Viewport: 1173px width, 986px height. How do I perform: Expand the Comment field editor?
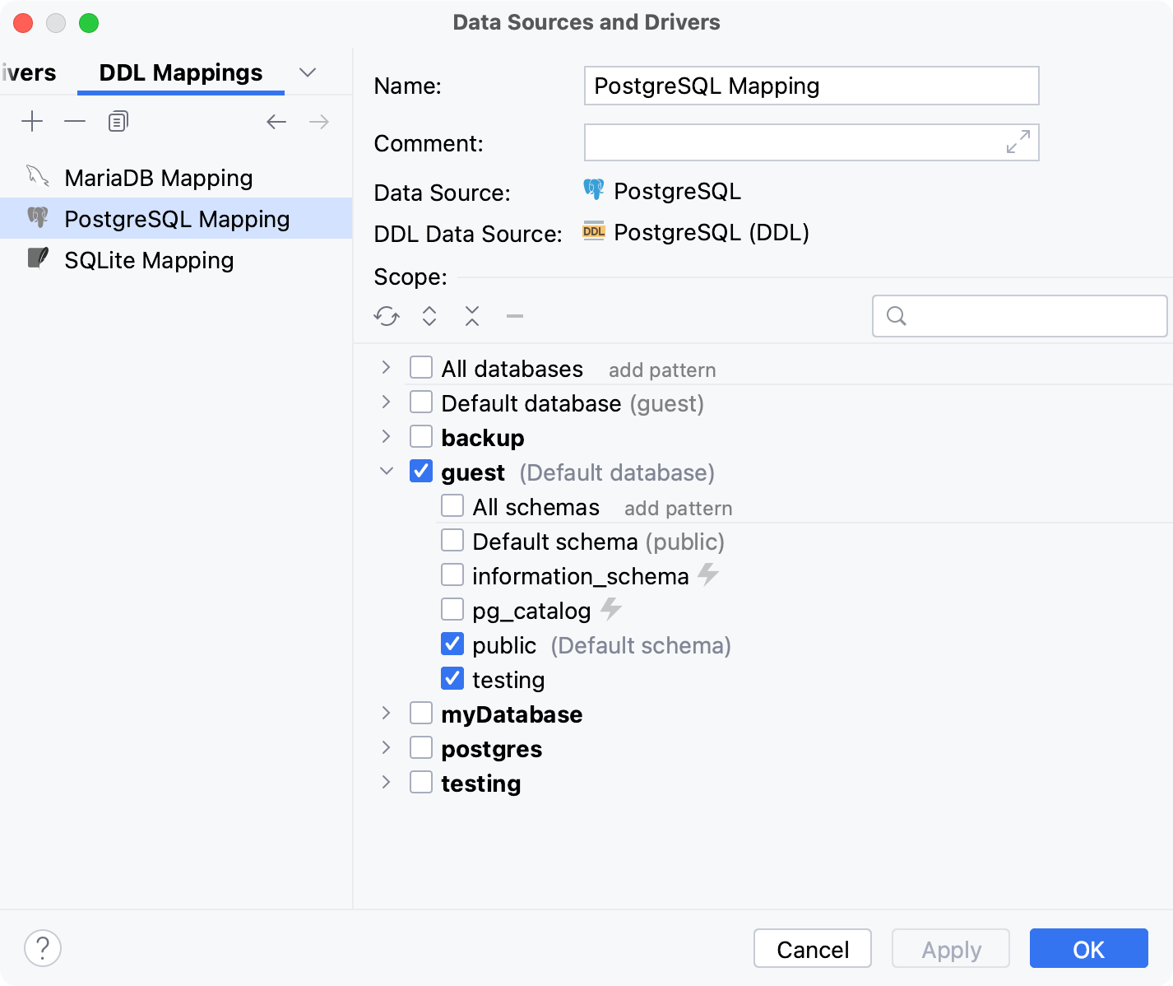click(x=1018, y=142)
